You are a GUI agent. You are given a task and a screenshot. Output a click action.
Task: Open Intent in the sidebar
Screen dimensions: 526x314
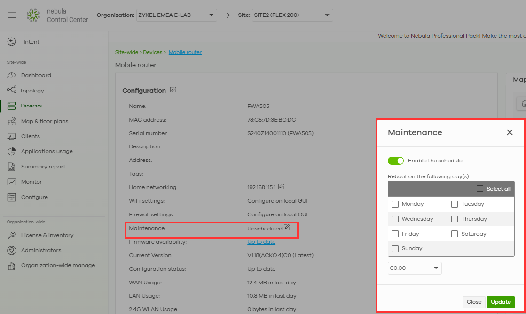coord(31,42)
